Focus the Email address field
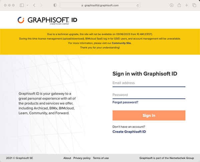200x162 pixels. click(149, 83)
